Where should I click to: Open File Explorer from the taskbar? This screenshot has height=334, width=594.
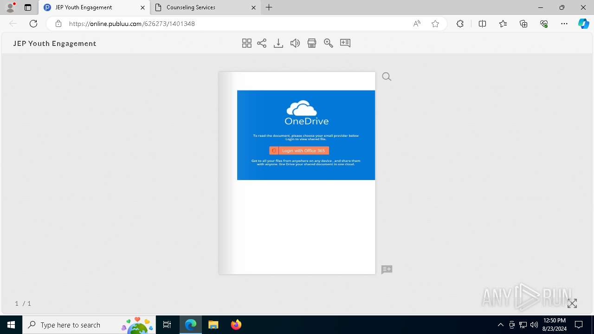pyautogui.click(x=213, y=325)
